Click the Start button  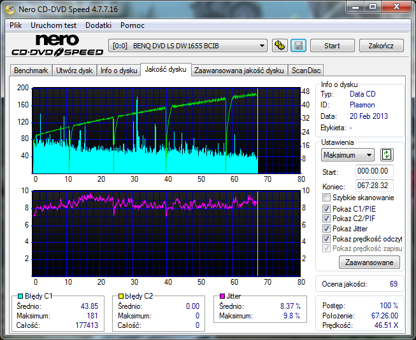click(x=332, y=46)
